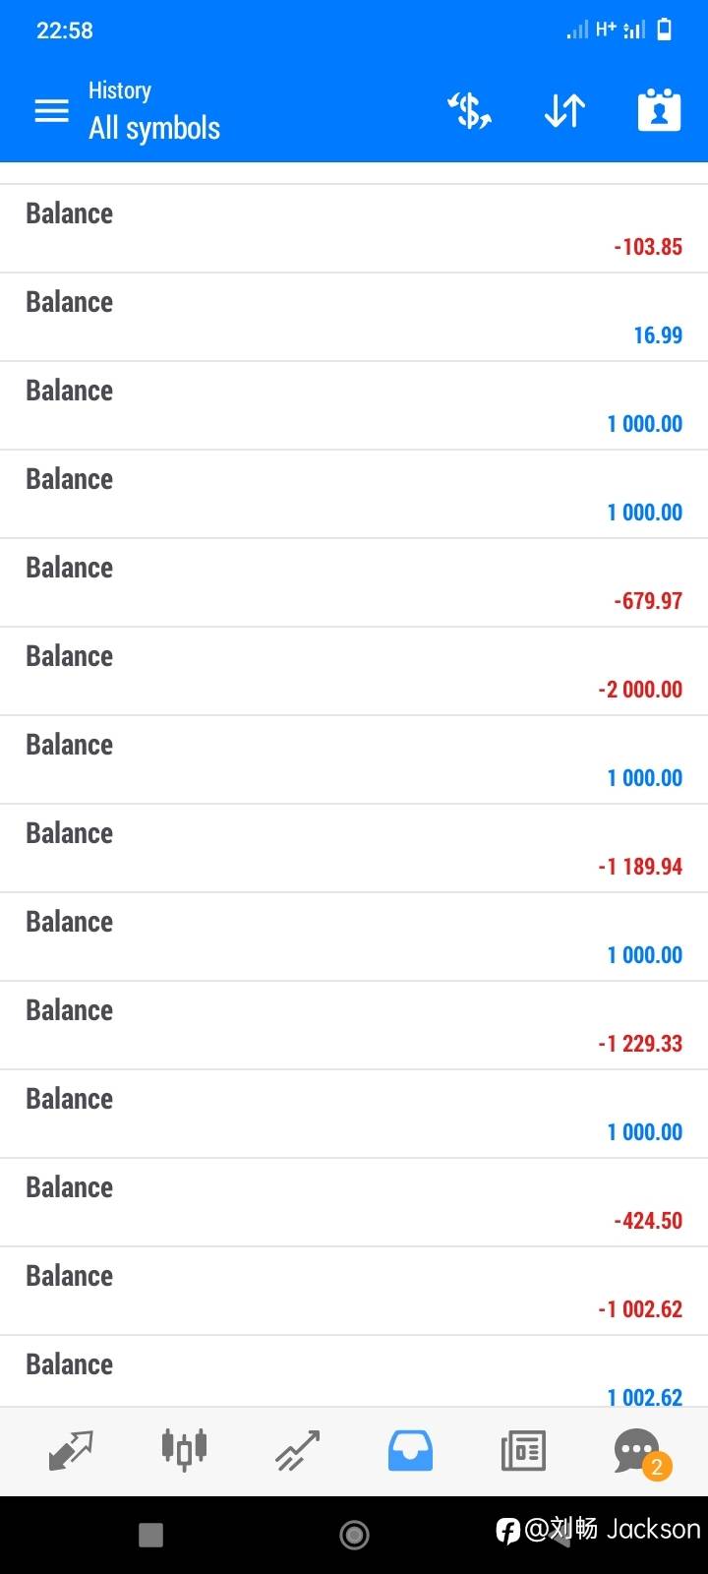The height and width of the screenshot is (1574, 708).
Task: Open the Trade tab with trend arrow
Action: [297, 1450]
